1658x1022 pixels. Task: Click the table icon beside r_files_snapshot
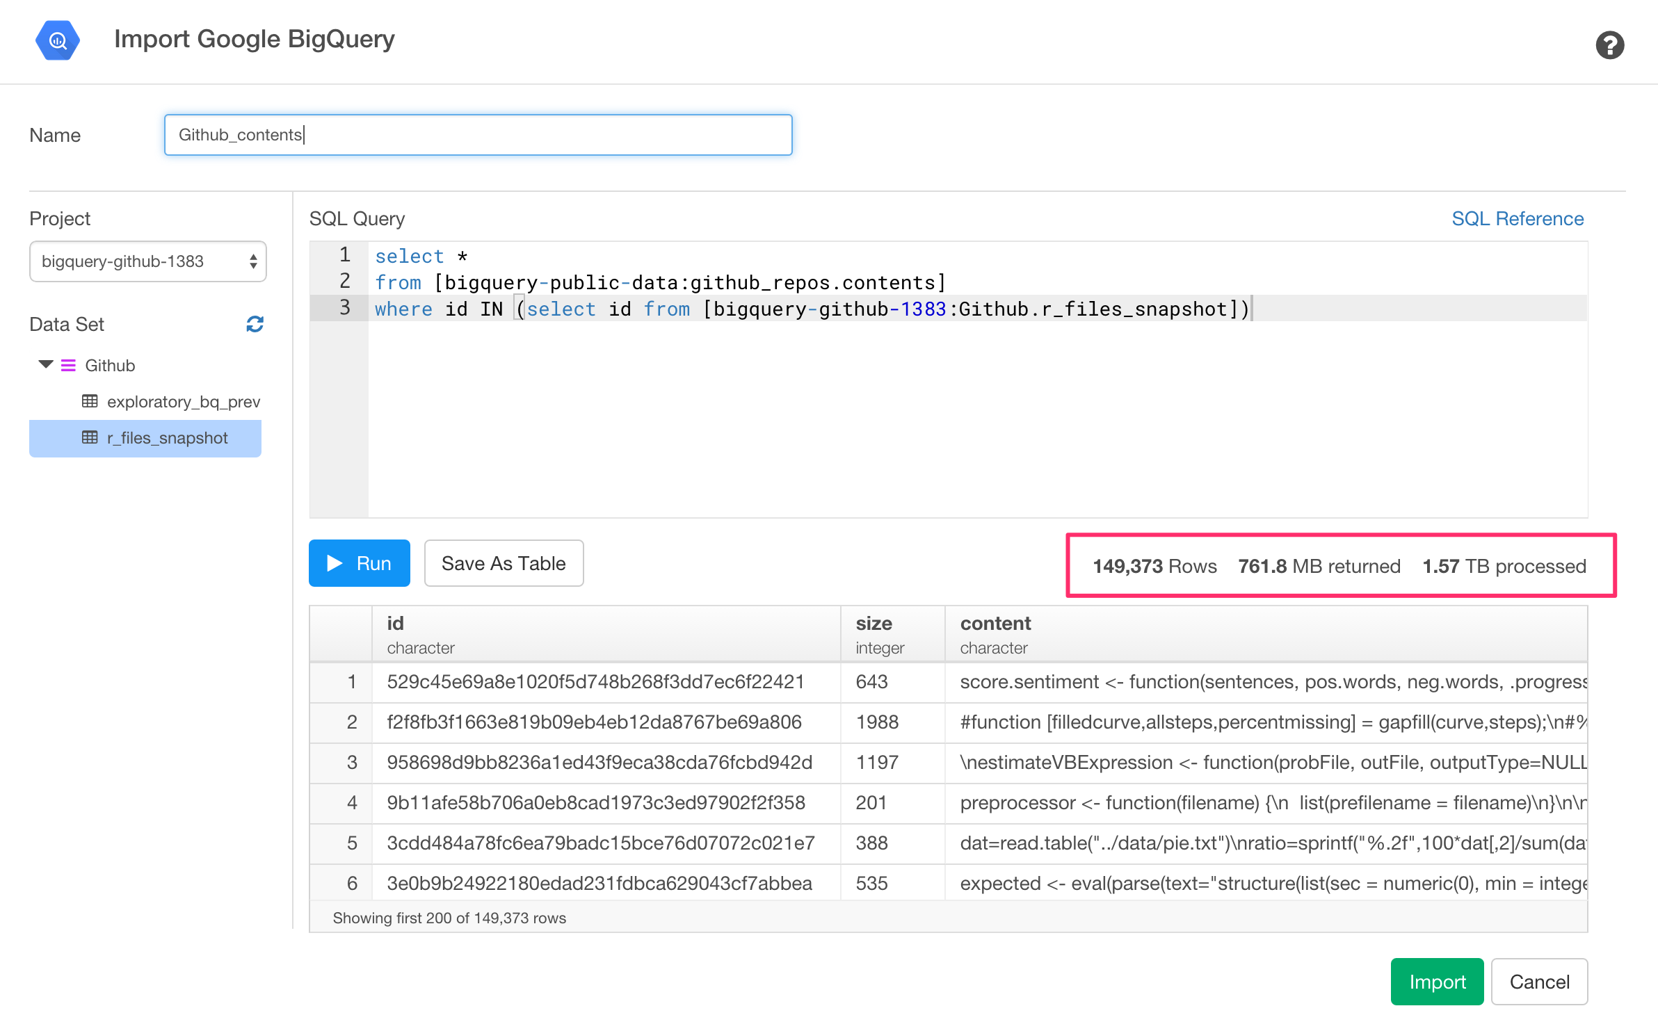pyautogui.click(x=90, y=438)
